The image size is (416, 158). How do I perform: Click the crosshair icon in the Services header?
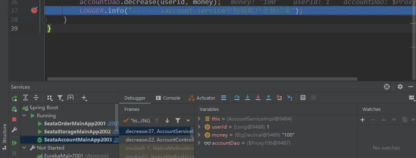(387, 87)
